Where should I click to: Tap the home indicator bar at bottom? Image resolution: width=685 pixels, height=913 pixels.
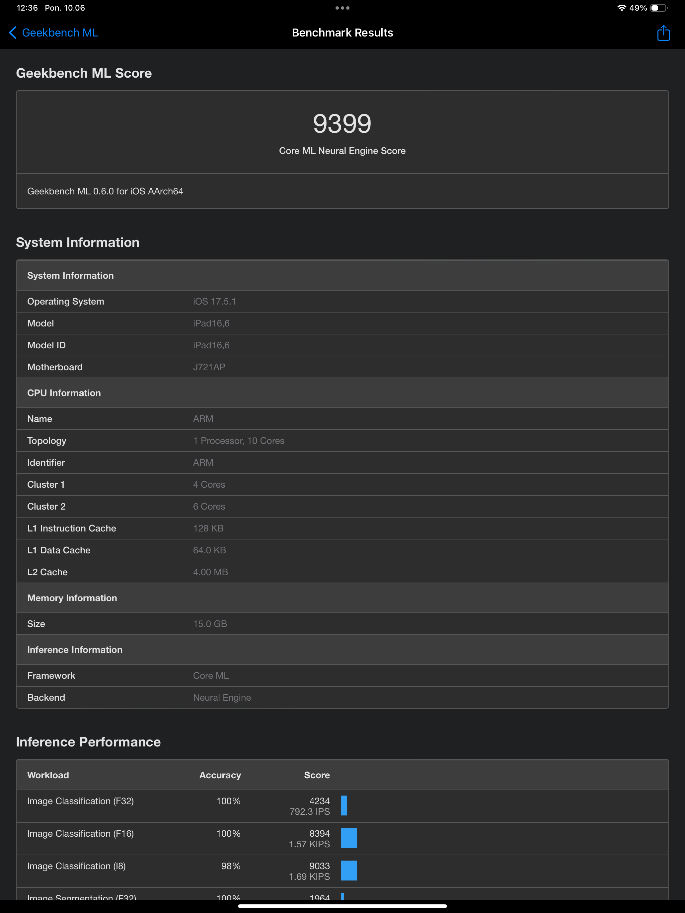click(x=342, y=906)
